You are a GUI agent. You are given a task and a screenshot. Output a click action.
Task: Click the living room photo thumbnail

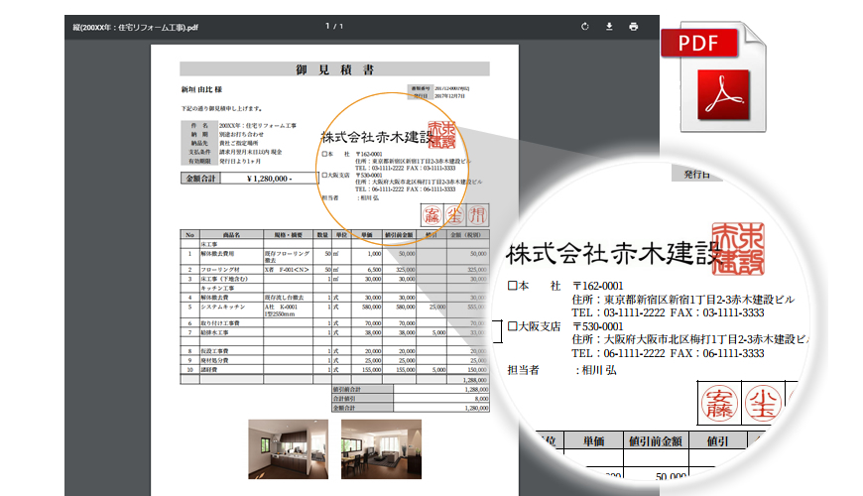(382, 449)
